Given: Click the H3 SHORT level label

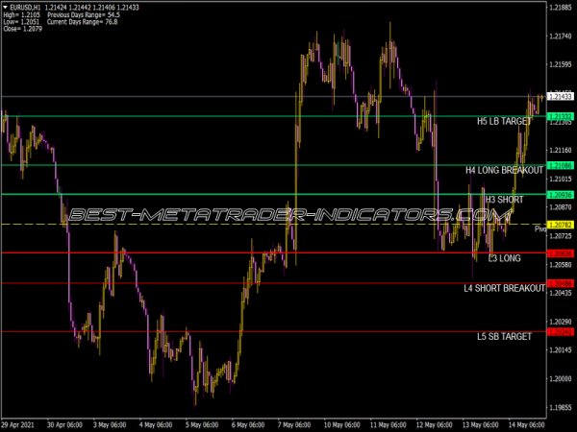Looking at the screenshot, I should pyautogui.click(x=504, y=200).
